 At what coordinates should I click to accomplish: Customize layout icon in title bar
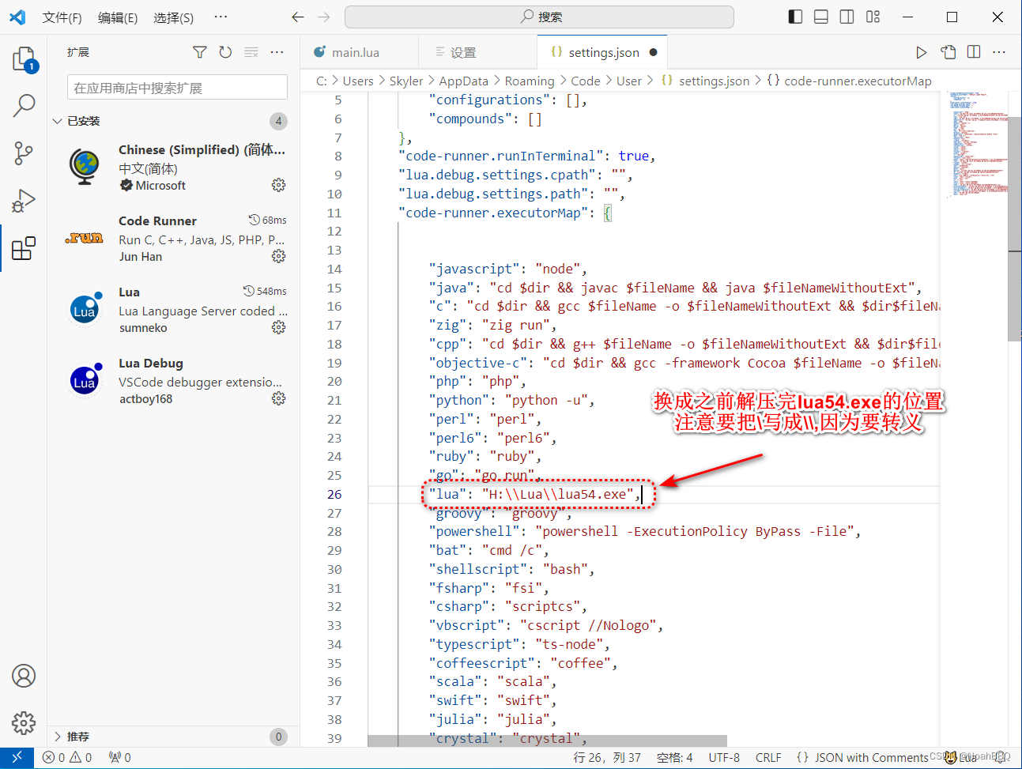873,17
